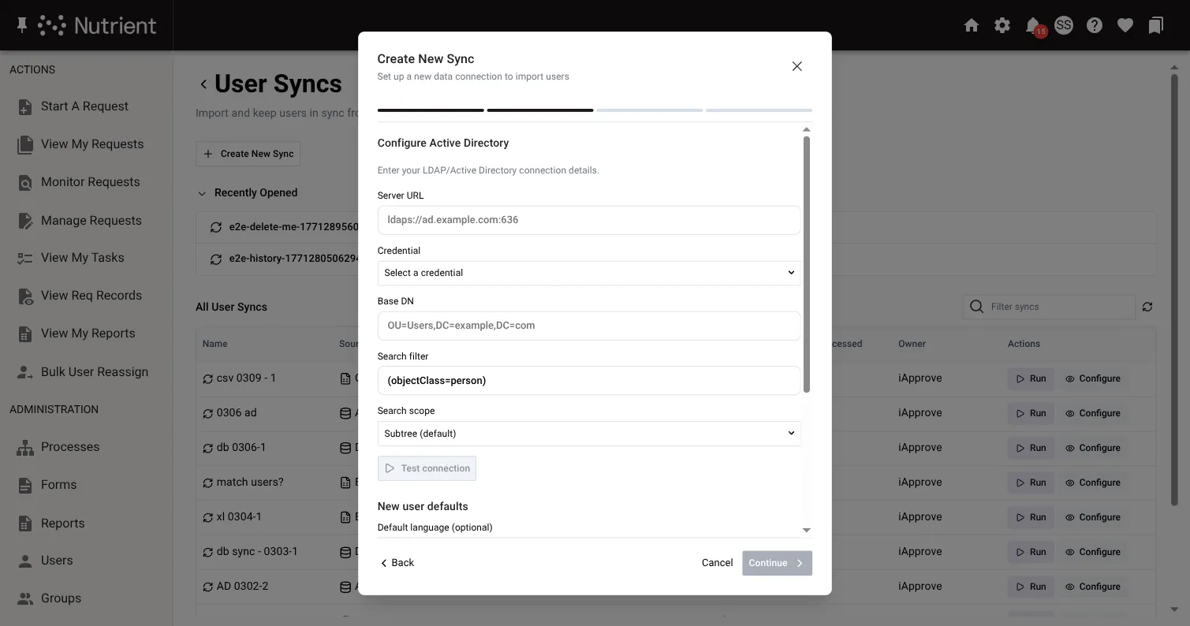The image size is (1190, 626).
Task: Configure the db sync - 0303-1 sync
Action: point(1092,552)
